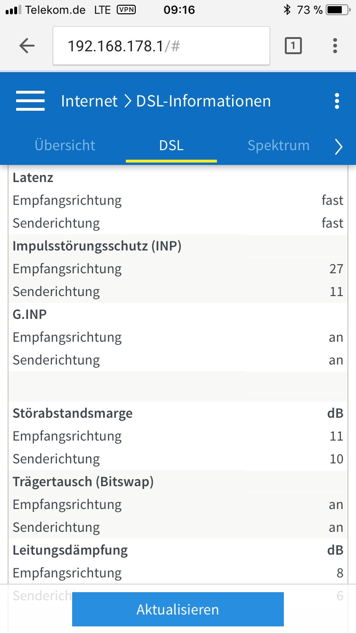Switch to the Übersicht tab
This screenshot has width=356, height=634.
pyautogui.click(x=65, y=145)
